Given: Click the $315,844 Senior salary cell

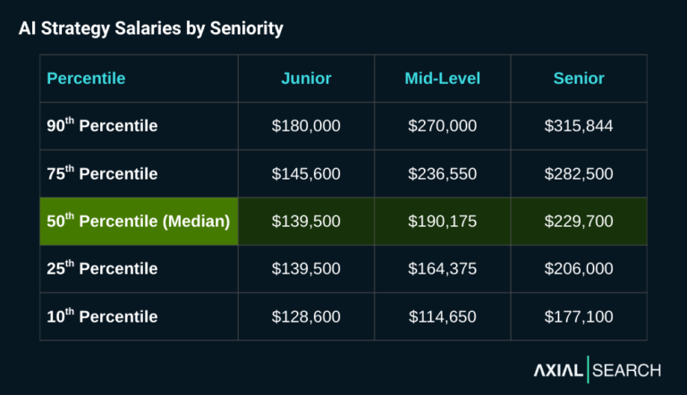Looking at the screenshot, I should tap(579, 126).
